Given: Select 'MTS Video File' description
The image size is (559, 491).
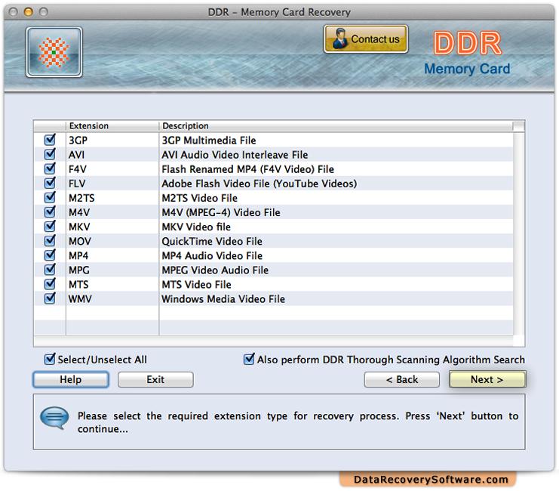Looking at the screenshot, I should pyautogui.click(x=196, y=285).
